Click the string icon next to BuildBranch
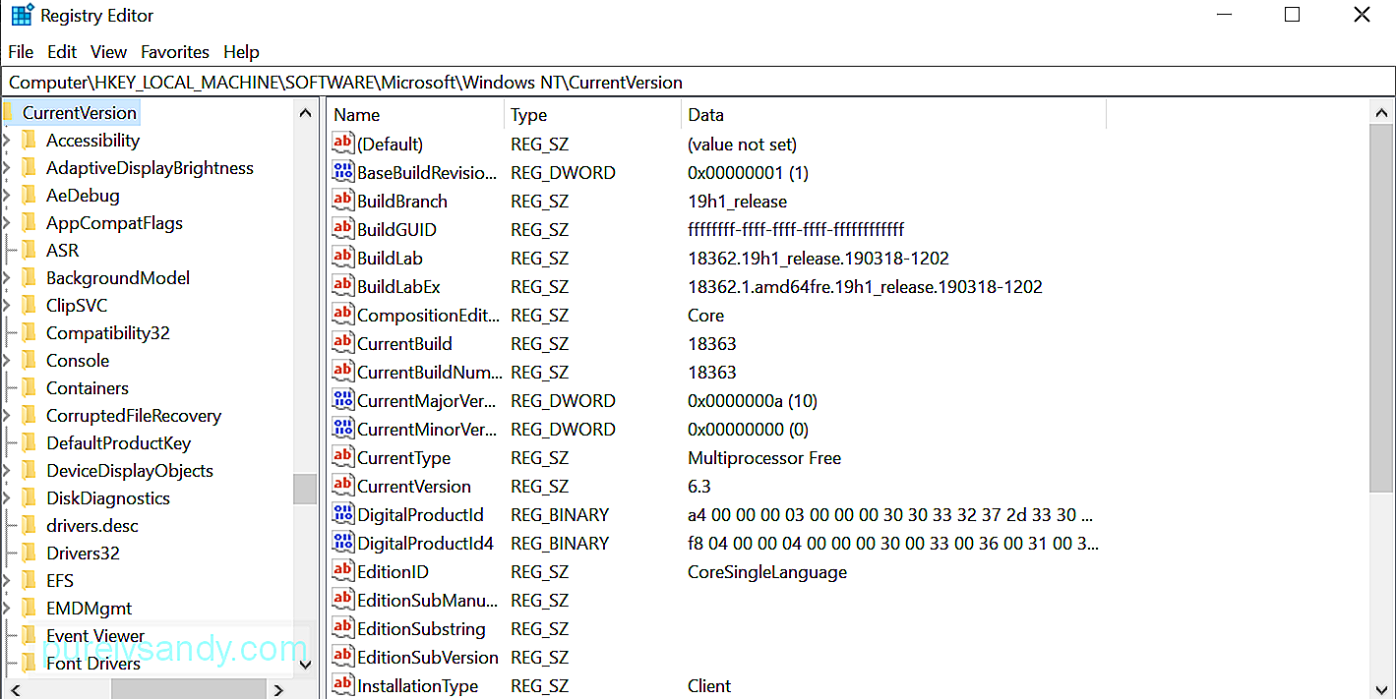 342,201
